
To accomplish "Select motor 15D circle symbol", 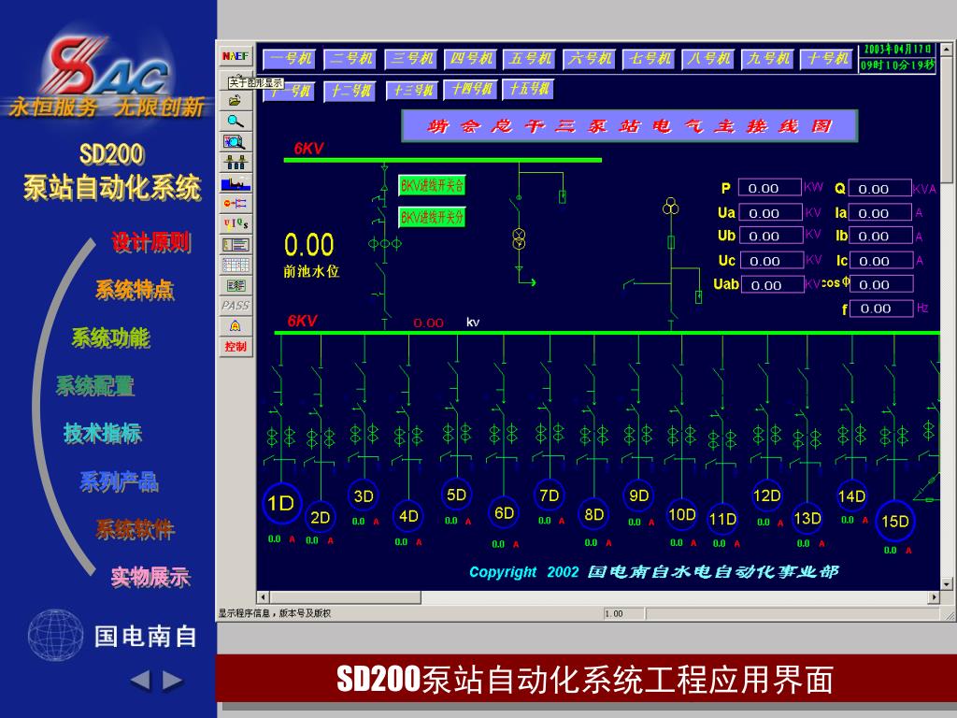I will 895,522.
